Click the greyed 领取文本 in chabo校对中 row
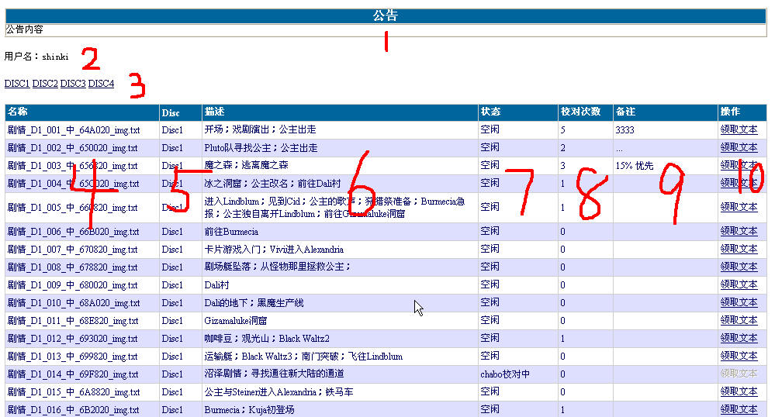Viewport: 775px width, 417px height. click(739, 374)
